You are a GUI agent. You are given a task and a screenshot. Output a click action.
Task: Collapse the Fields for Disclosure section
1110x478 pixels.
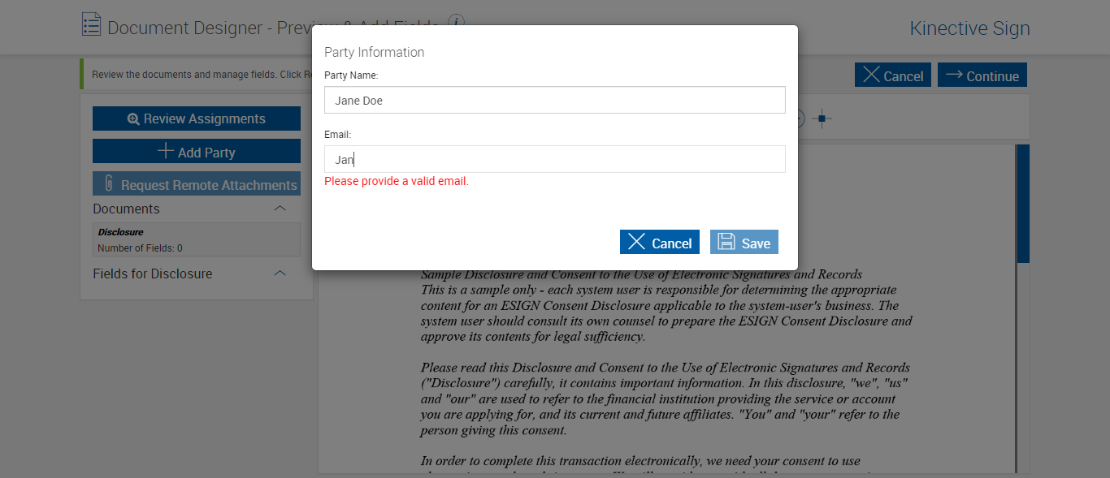pos(280,273)
